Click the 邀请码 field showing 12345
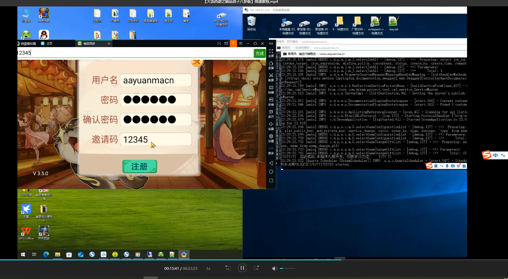 [x=156, y=139]
